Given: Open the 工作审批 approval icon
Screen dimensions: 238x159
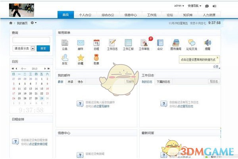Looking at the screenshot, I should tap(144, 43).
